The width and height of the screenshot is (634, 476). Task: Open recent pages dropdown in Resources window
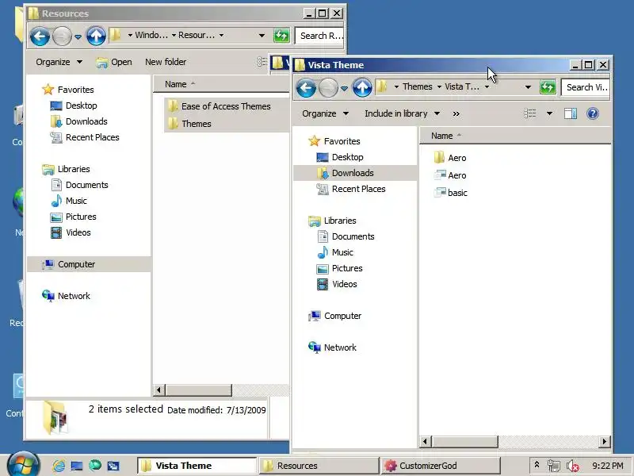click(78, 36)
